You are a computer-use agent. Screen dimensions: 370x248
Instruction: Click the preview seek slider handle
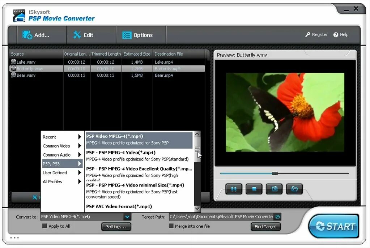pos(275,174)
